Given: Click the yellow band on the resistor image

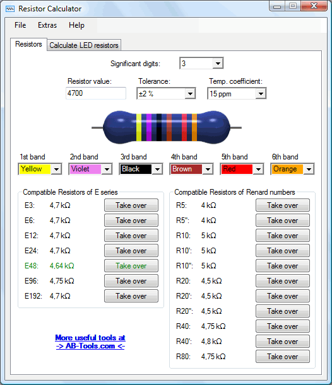Looking at the screenshot, I should coord(139,127).
